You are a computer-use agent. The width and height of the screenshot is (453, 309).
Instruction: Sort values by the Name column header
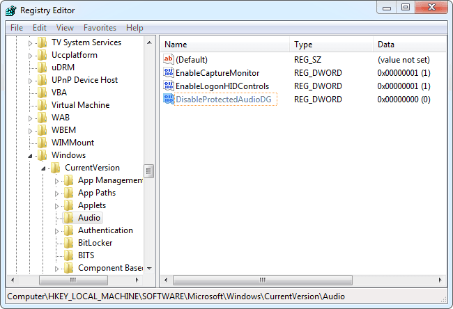(225, 45)
